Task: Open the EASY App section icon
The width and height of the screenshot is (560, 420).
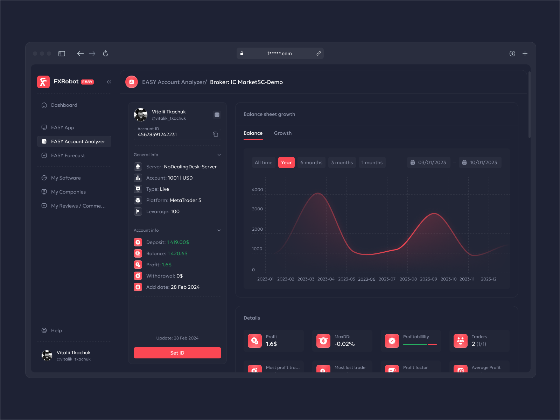Action: click(x=44, y=127)
